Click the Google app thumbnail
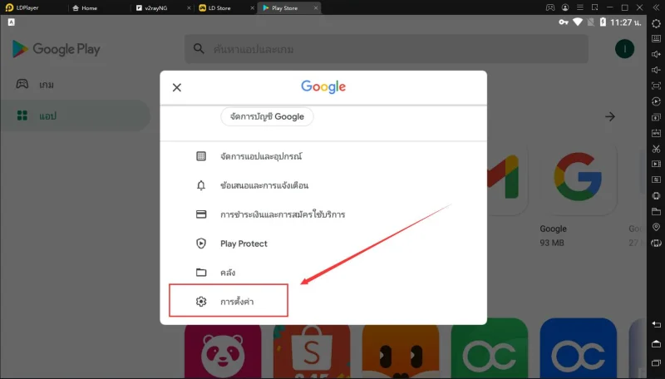The height and width of the screenshot is (379, 665). pos(578,177)
